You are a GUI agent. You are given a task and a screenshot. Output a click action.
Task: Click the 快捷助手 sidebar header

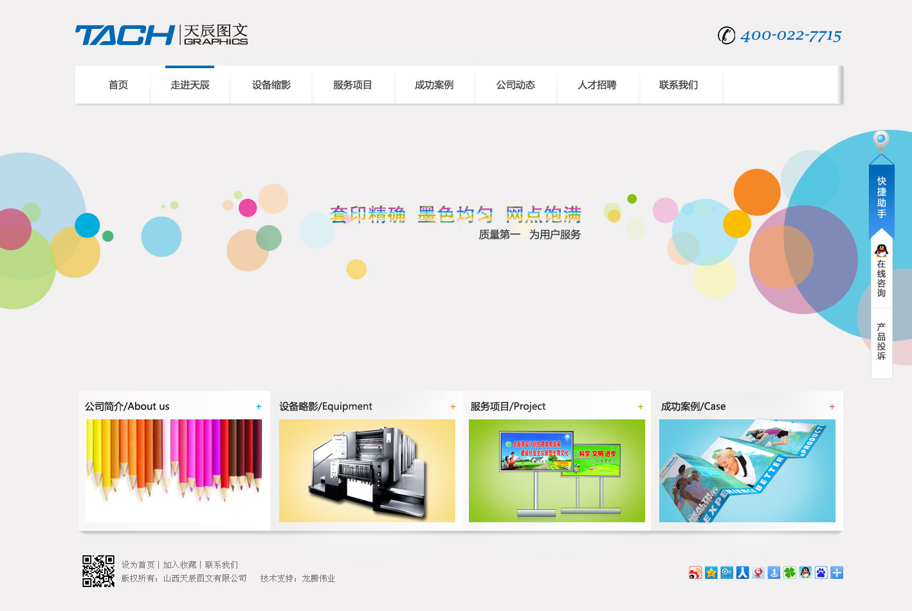click(x=881, y=197)
